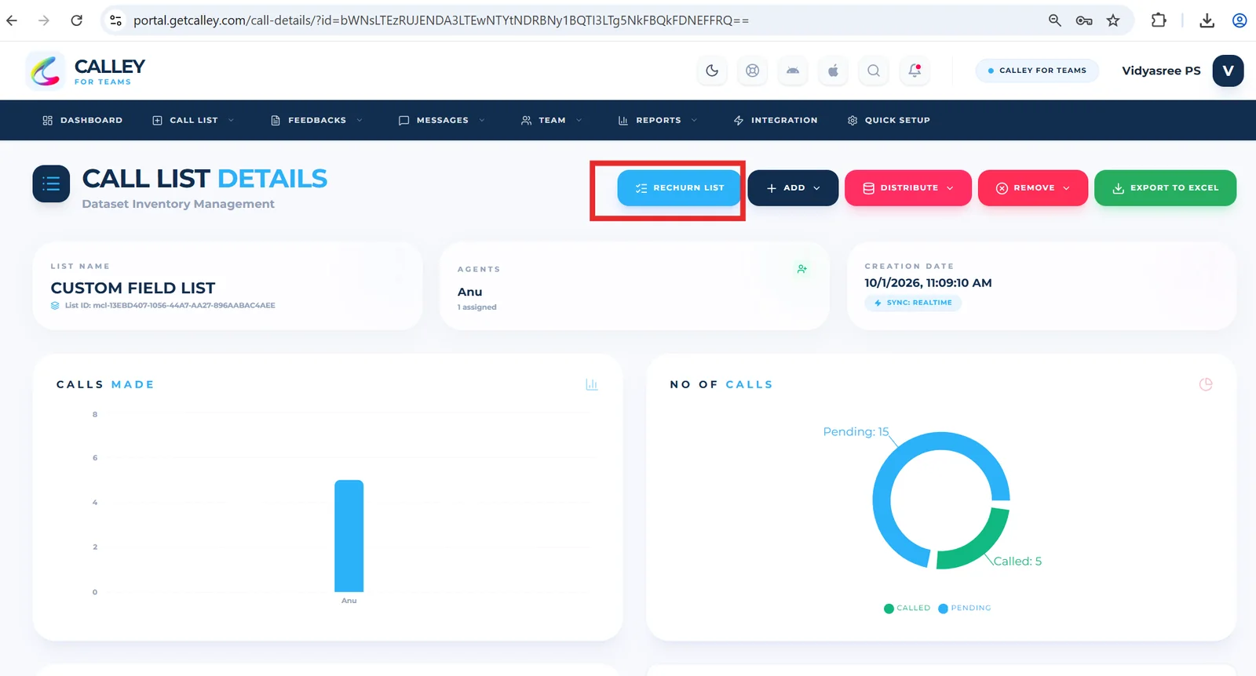Open the Distribute dropdown button
Image resolution: width=1256 pixels, height=676 pixels.
click(x=908, y=188)
